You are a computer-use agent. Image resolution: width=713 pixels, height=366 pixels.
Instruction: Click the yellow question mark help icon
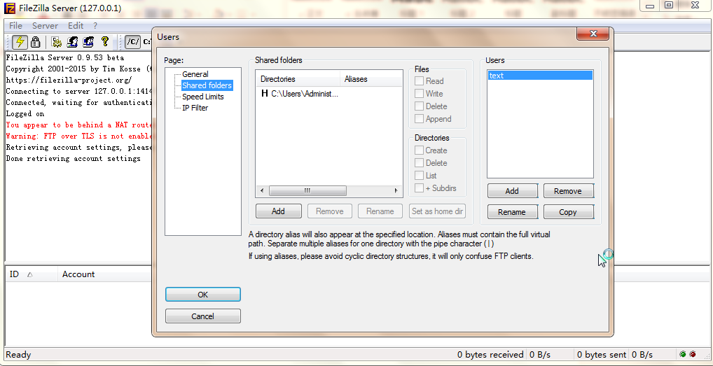pos(104,42)
